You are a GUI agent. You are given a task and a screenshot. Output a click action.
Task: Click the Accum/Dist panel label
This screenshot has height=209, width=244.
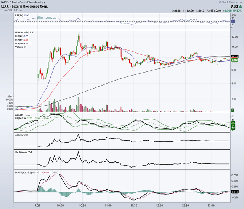tap(21, 135)
